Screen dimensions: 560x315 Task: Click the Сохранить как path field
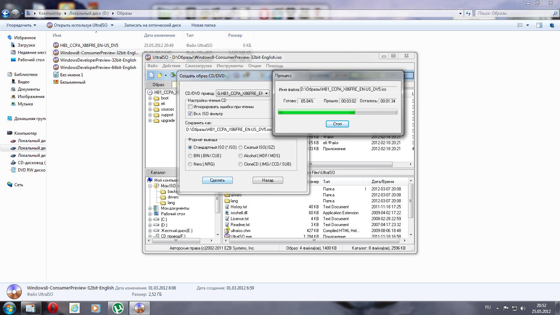click(x=229, y=129)
